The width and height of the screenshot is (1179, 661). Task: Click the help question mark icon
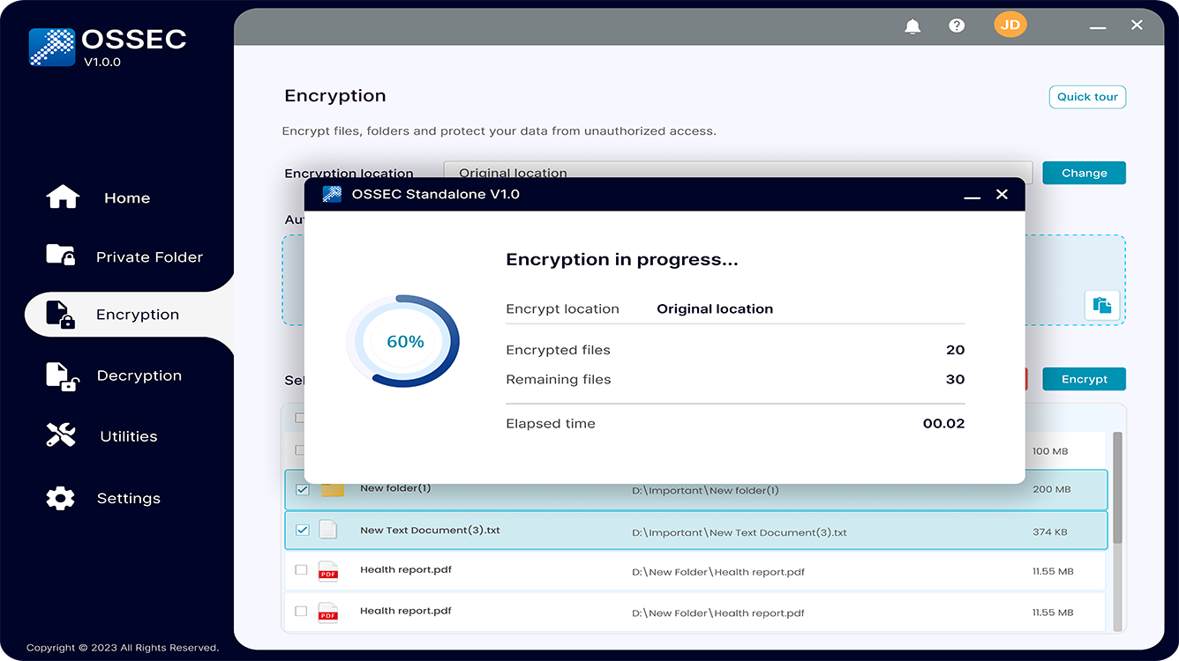957,25
